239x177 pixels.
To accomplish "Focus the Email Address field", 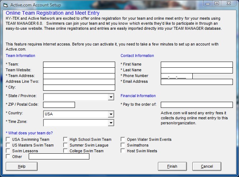I will pyautogui.click(x=197, y=82).
